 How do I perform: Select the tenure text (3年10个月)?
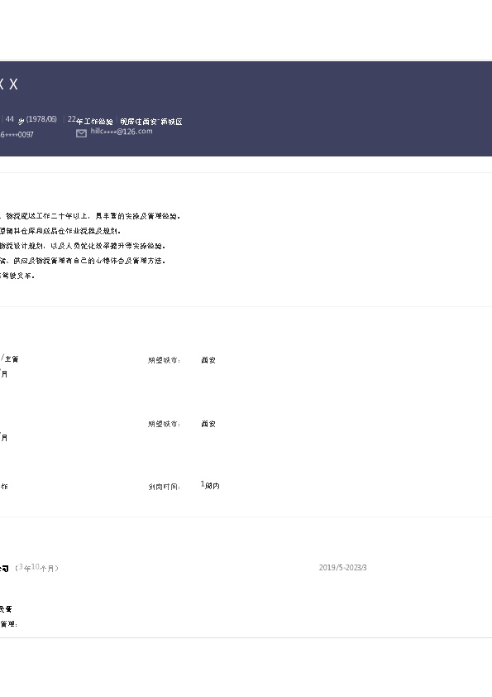[37, 568]
